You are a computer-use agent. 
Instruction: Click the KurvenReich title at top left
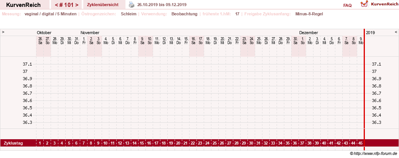23,5
